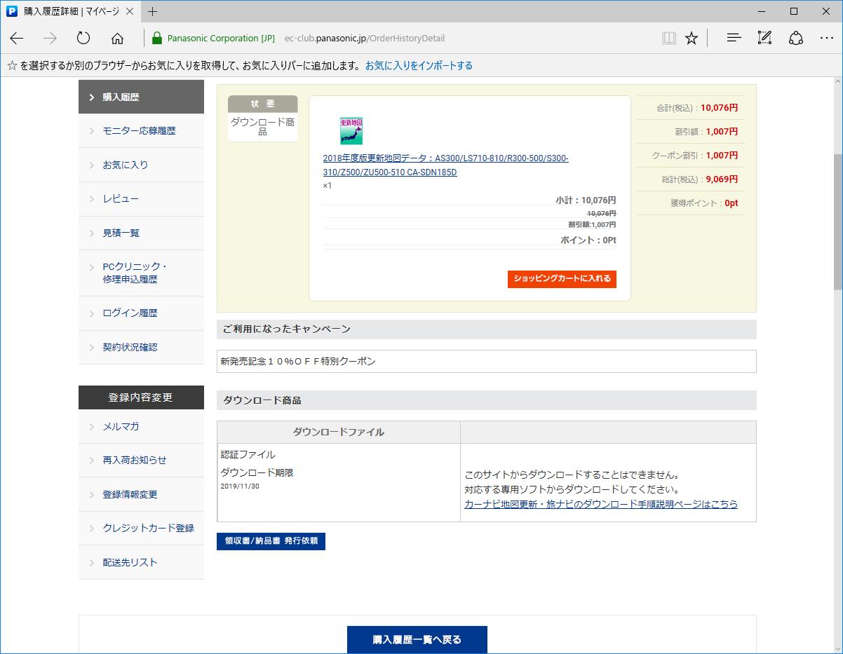The image size is (843, 654).
Task: Open the web note pen icon
Action: pyautogui.click(x=764, y=39)
